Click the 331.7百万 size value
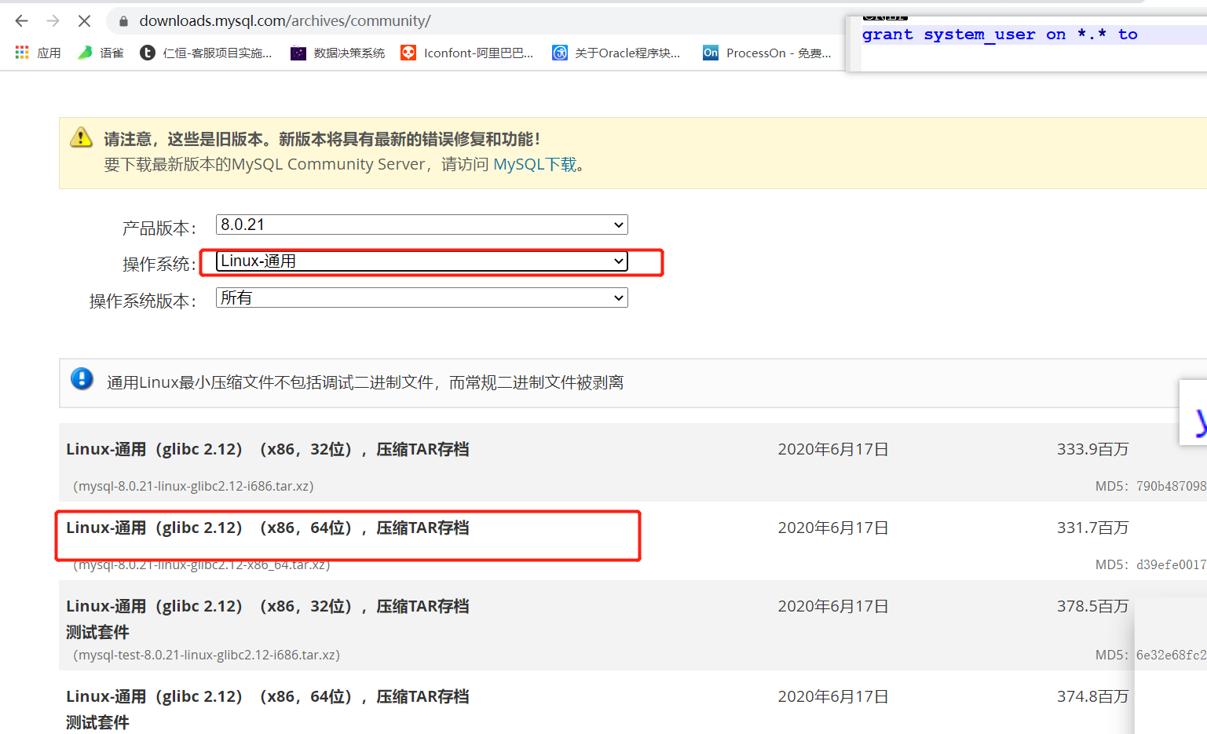 pyautogui.click(x=1092, y=528)
